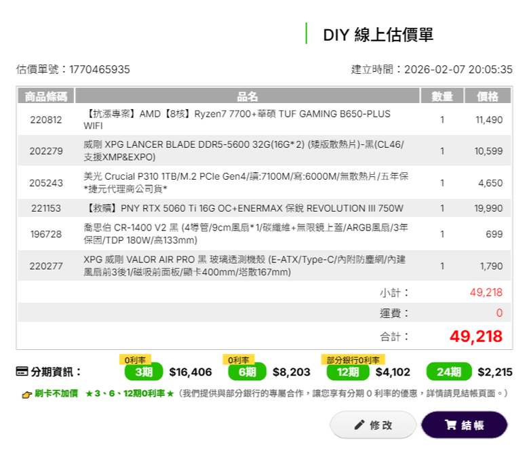529x455 pixels.
Task: Click the 運費 label
Action: click(x=394, y=313)
